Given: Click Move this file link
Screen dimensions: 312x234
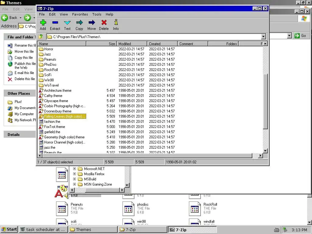Looking at the screenshot, I should click(x=24, y=51).
